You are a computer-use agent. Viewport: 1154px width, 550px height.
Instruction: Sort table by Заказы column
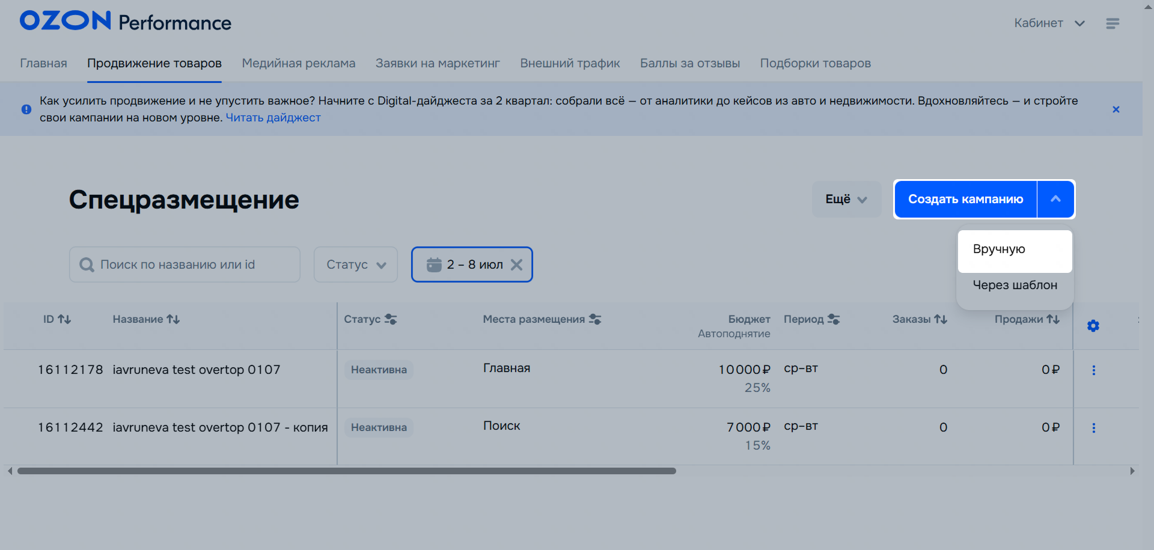(941, 319)
